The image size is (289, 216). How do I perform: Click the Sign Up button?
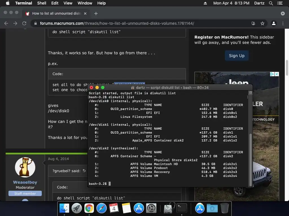tap(237, 56)
